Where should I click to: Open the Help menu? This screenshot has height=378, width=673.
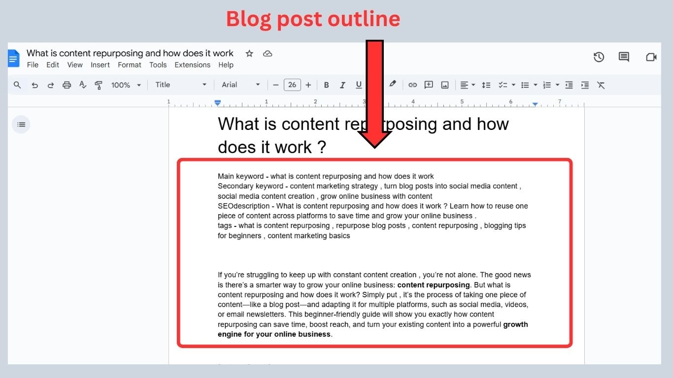point(226,65)
